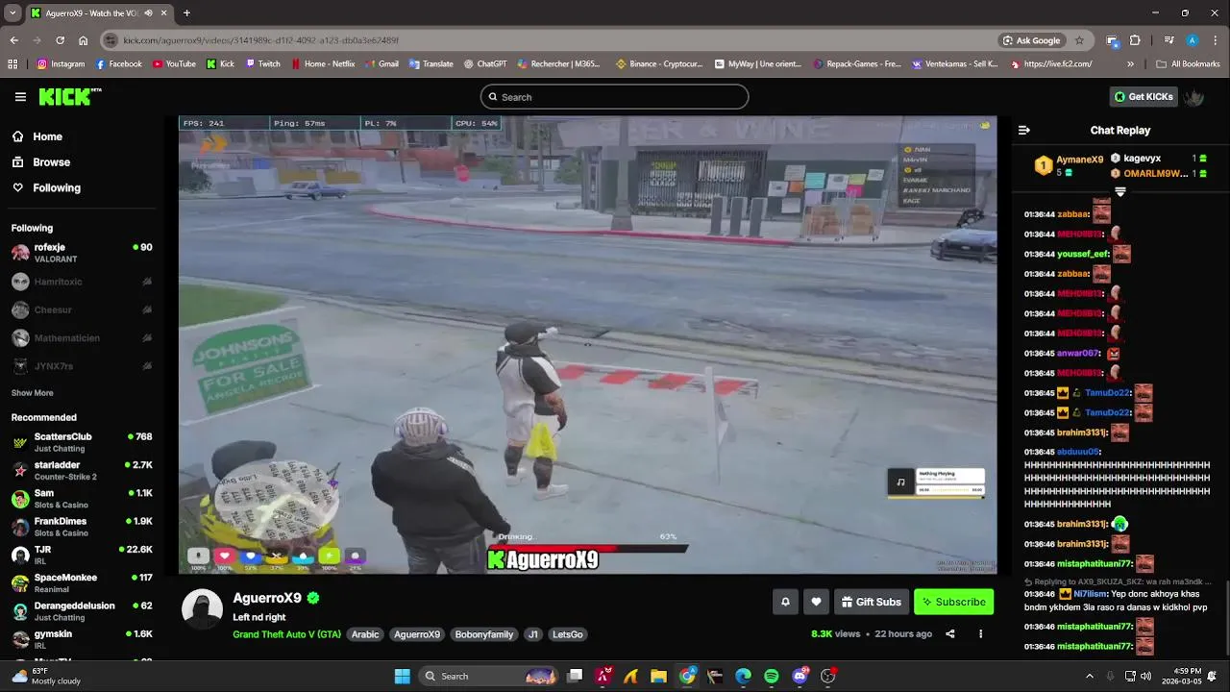1230x692 pixels.
Task: Open Spotify from the taskbar
Action: (x=771, y=676)
